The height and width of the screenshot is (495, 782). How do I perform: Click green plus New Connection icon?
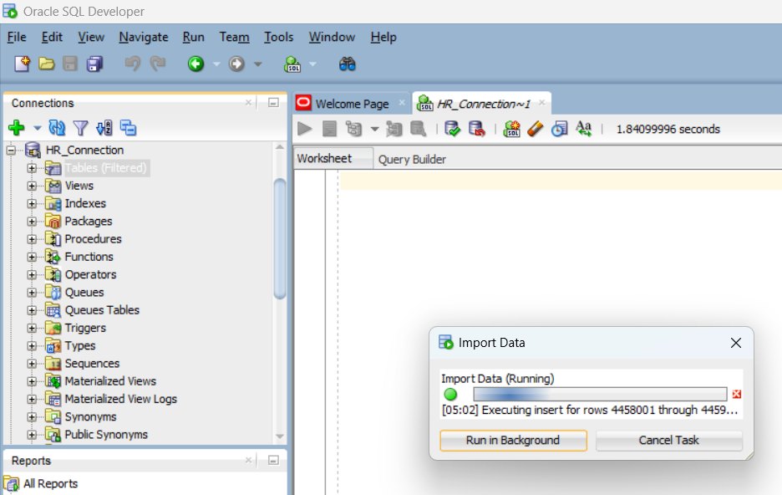point(17,128)
